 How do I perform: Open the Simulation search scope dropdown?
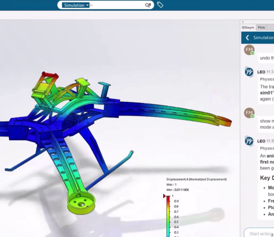pos(76,5)
